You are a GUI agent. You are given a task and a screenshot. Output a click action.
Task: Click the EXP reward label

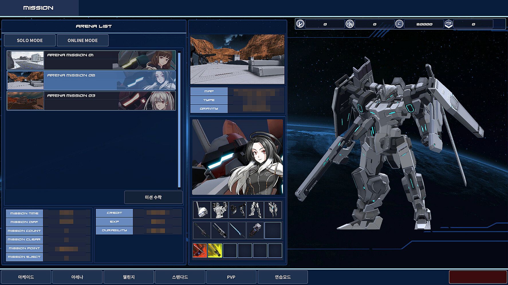pyautogui.click(x=114, y=222)
